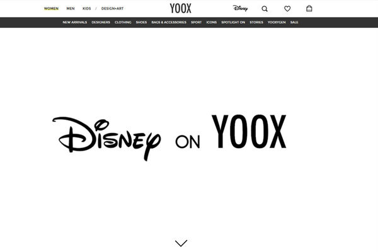Open the wishlist heart icon
Image resolution: width=378 pixels, height=252 pixels.
287,9
